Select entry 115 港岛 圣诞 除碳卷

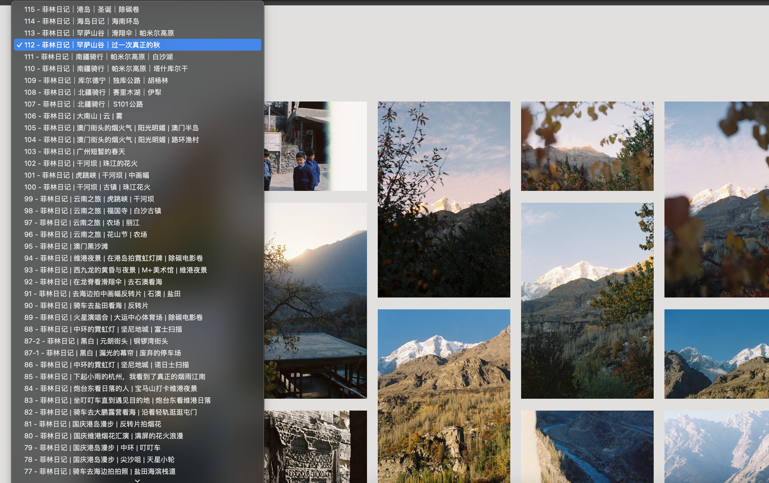(82, 9)
